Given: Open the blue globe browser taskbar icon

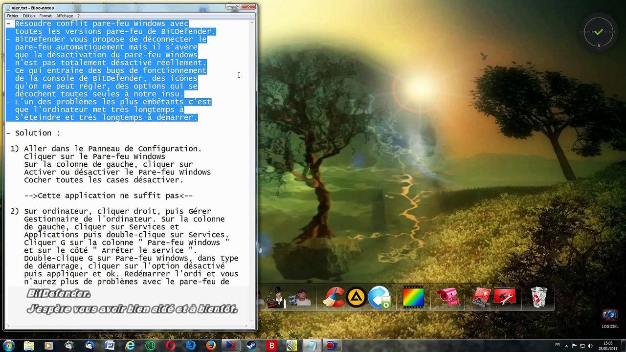Looking at the screenshot, I should click(190, 346).
